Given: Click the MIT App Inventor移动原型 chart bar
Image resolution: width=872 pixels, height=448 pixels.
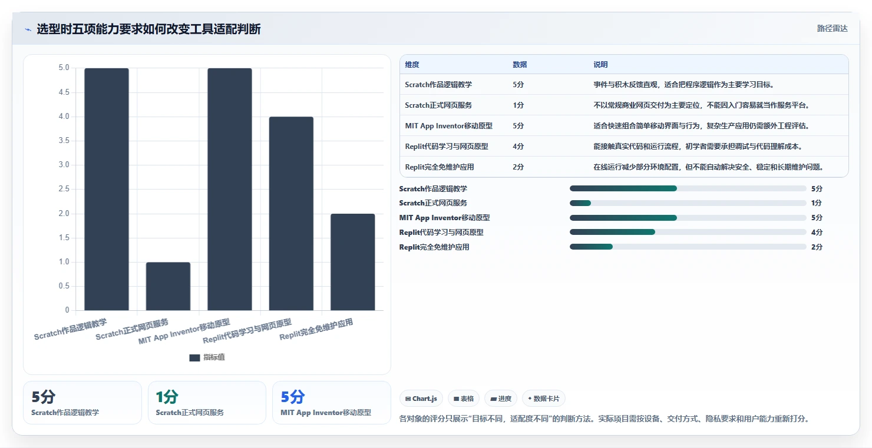Looking at the screenshot, I should click(x=230, y=189).
